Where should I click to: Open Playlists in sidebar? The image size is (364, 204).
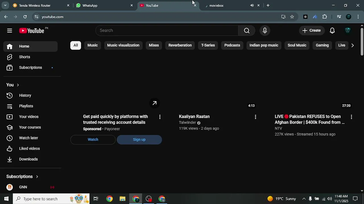click(30, 106)
